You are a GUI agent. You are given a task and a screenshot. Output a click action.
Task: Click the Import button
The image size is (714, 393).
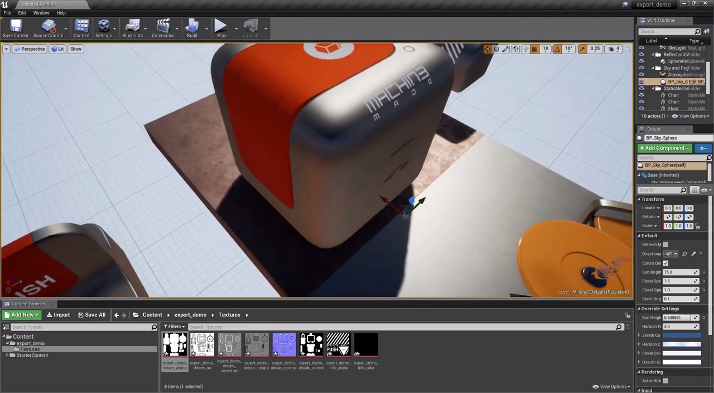[58, 315]
